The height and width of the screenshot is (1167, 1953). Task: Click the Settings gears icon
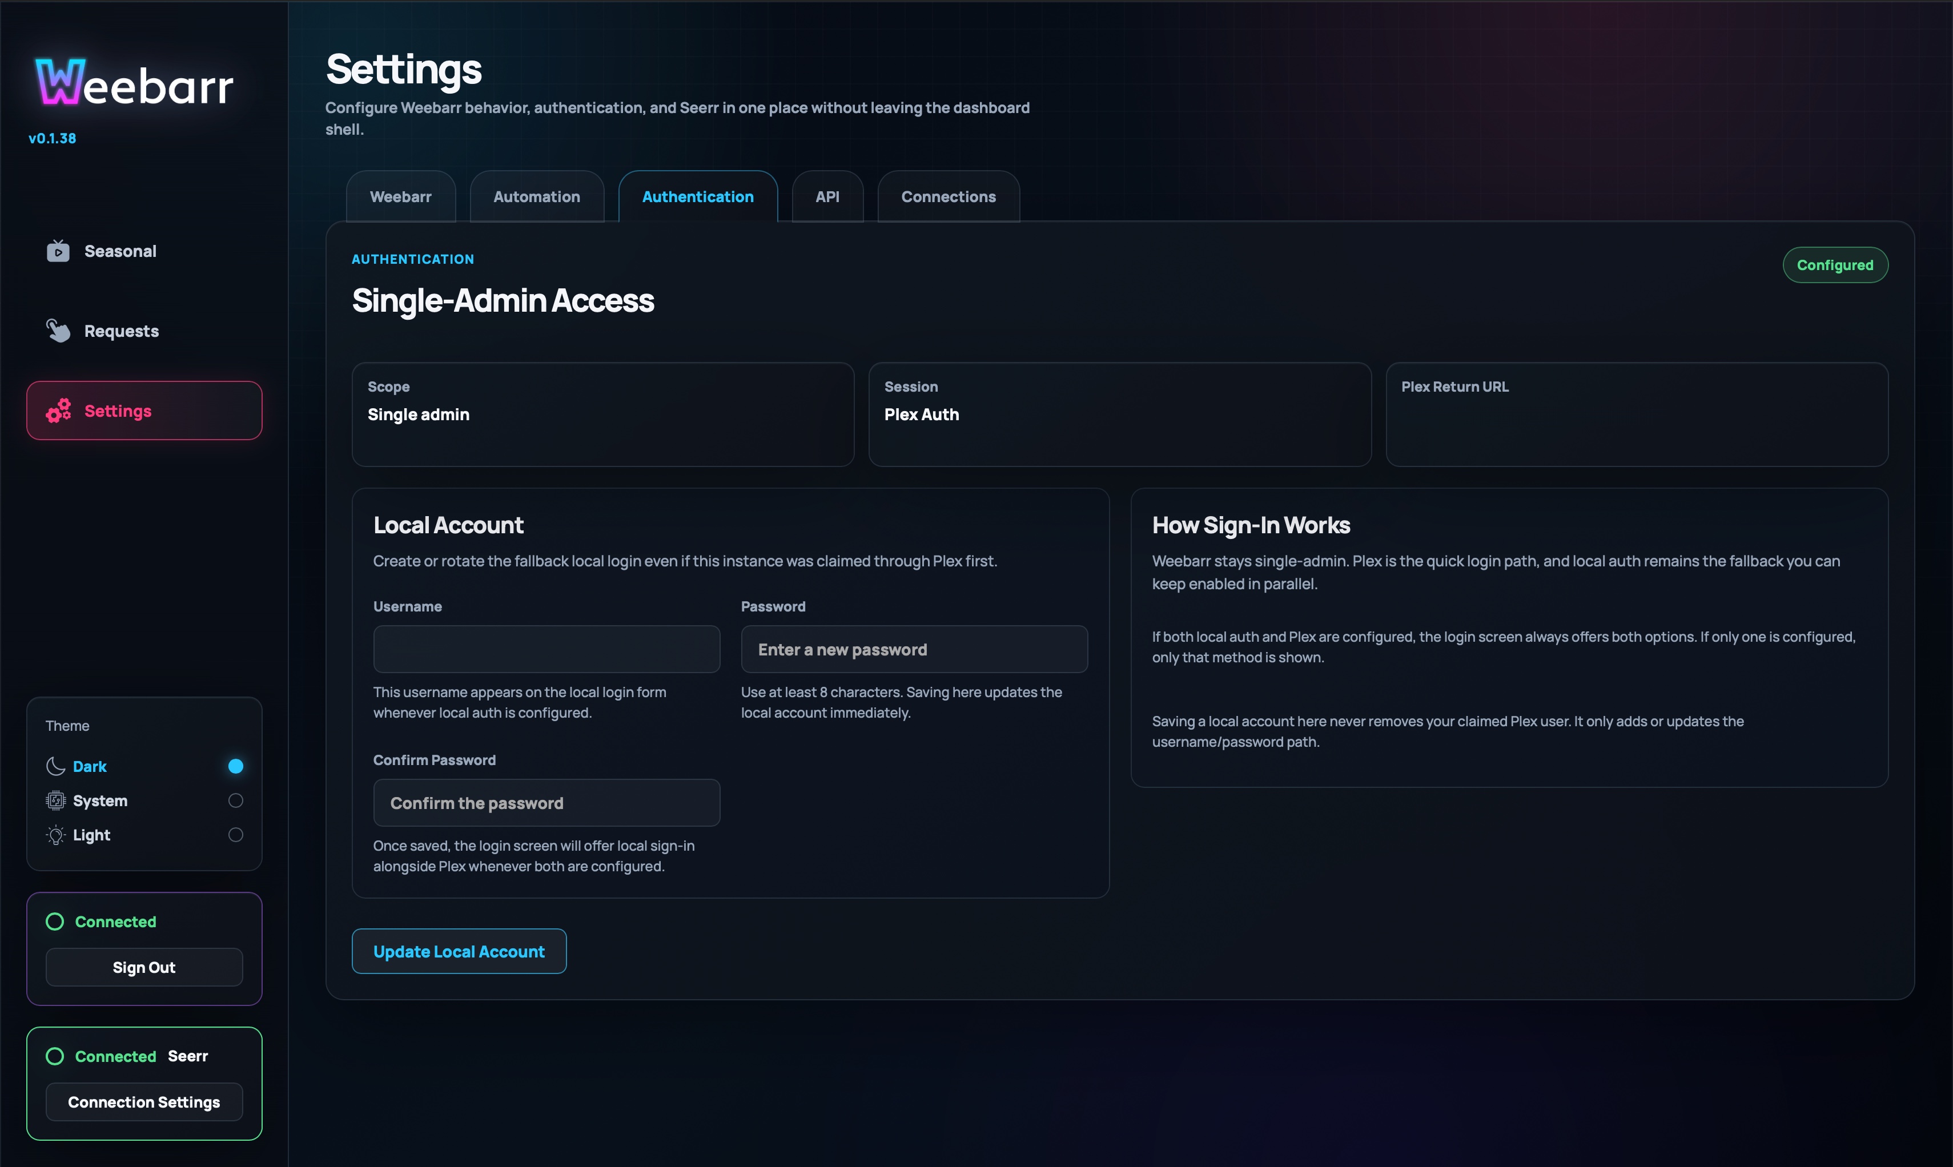(58, 411)
